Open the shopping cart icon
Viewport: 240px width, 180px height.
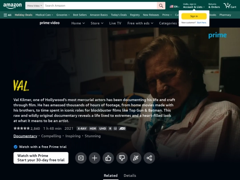(230, 6)
